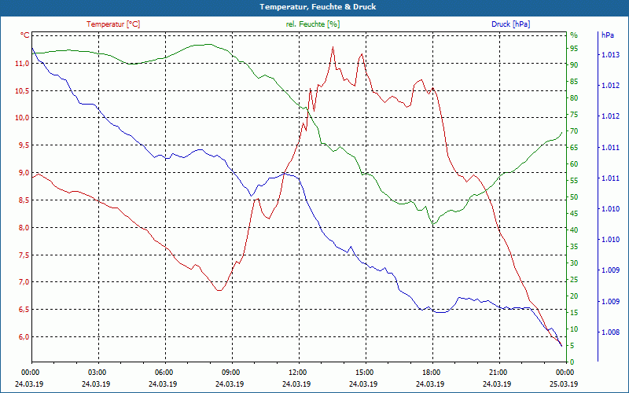629x393 pixels.
Task: Pick the '6,0' temperature axis tick
Action: pos(24,337)
